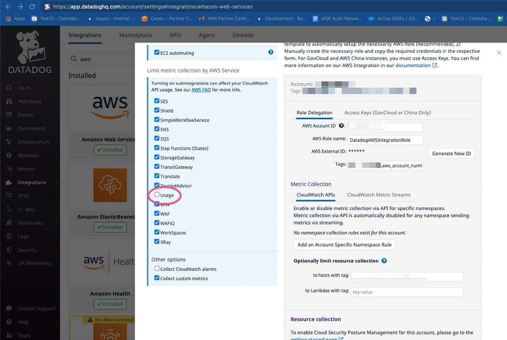Click the EC2 automuting help icon

[271, 52]
